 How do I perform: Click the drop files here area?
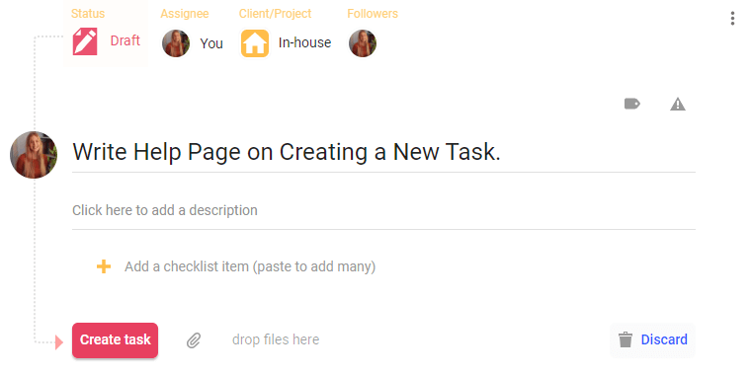tap(276, 339)
